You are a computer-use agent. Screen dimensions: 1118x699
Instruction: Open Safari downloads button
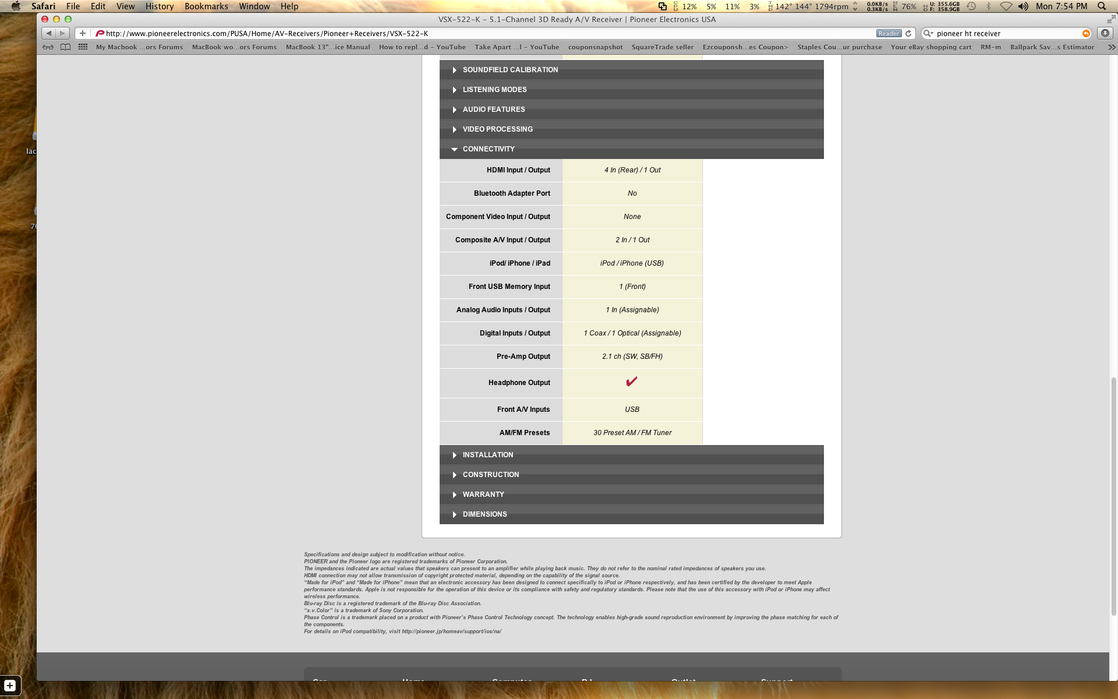click(x=1105, y=33)
